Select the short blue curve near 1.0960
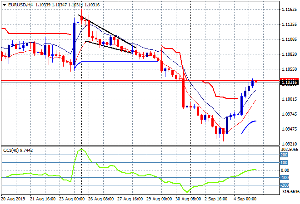The image size is (300, 204). [x=249, y=123]
